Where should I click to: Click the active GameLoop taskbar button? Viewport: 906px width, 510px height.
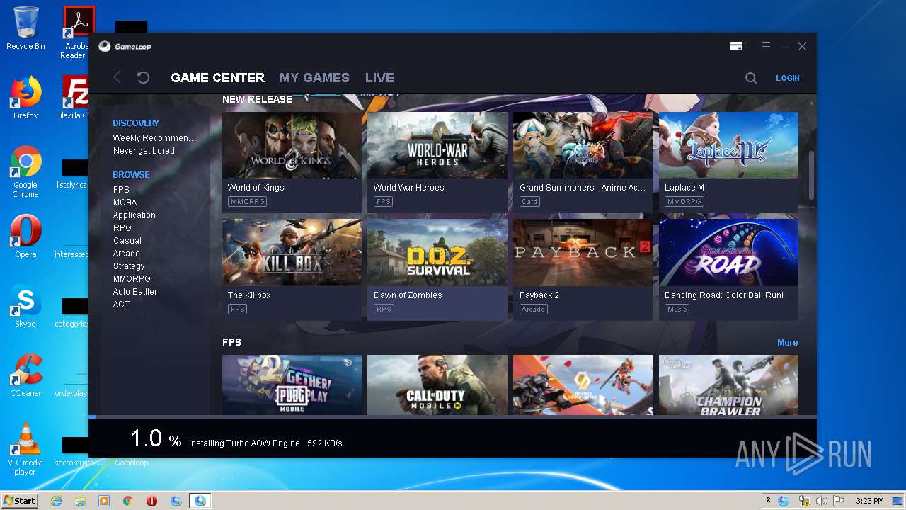(x=200, y=501)
